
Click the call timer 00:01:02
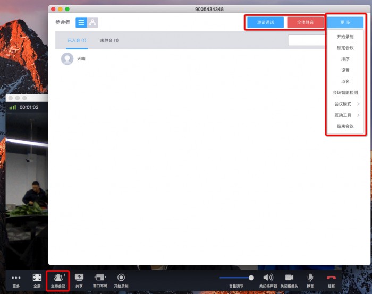[29, 107]
